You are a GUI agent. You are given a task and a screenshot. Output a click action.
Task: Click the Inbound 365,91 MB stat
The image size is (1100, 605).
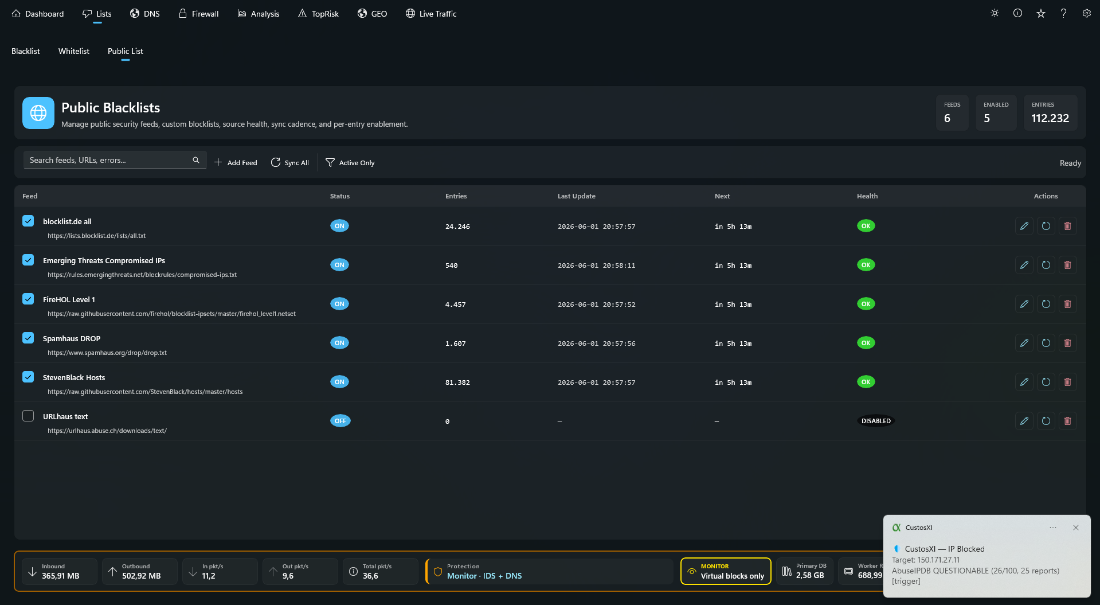60,571
